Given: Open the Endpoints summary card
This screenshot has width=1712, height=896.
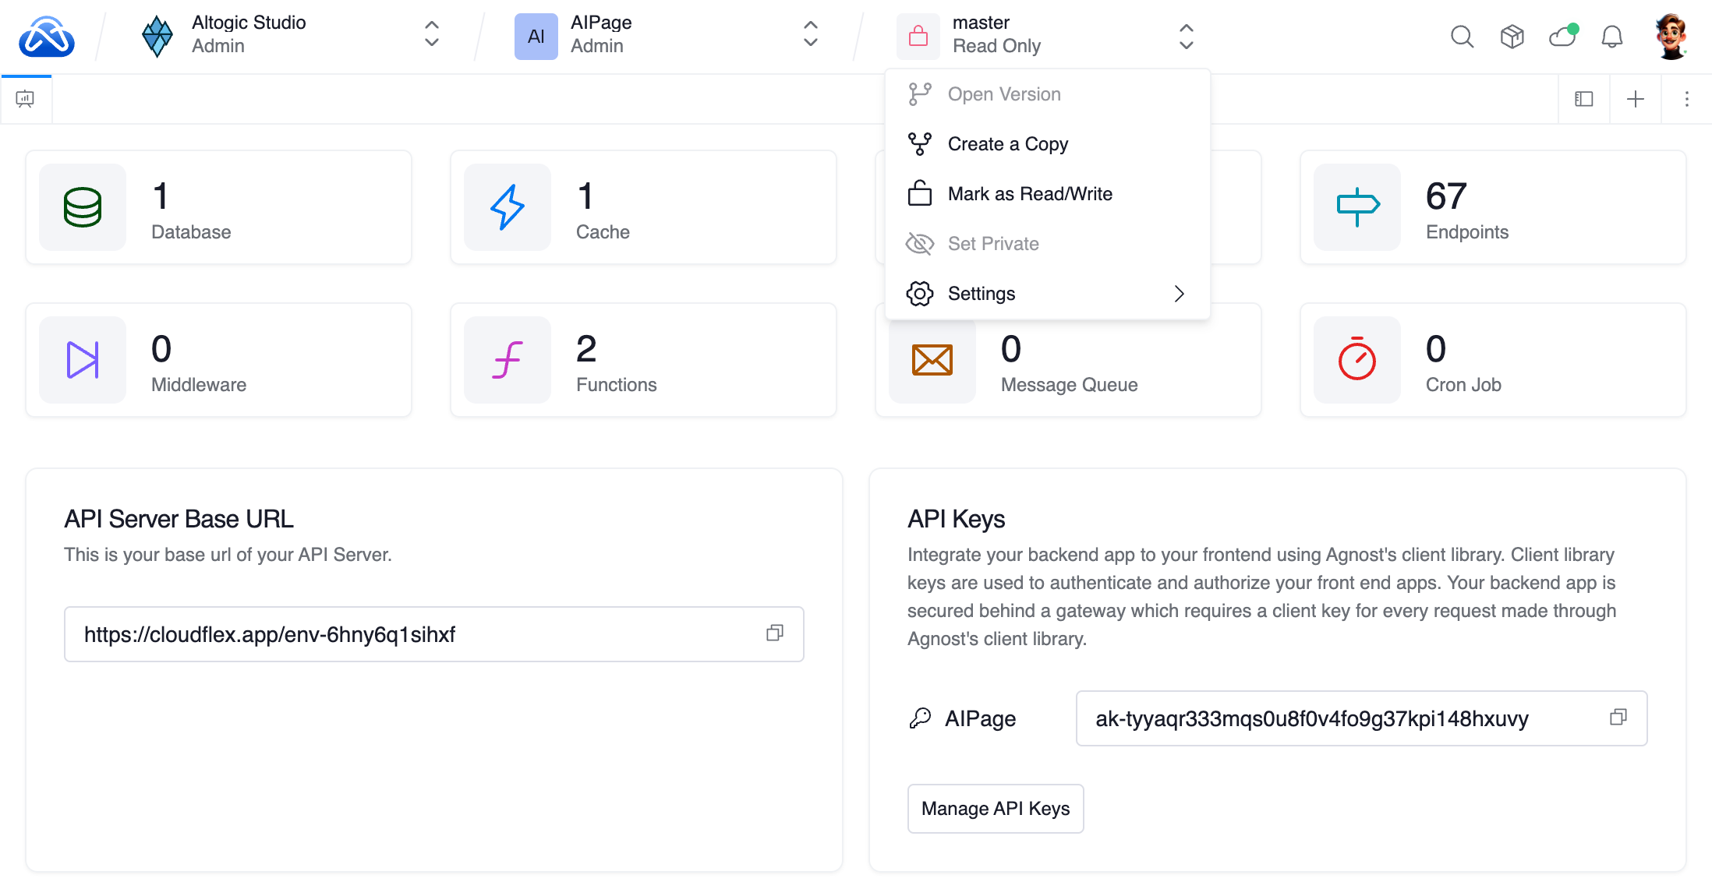Looking at the screenshot, I should click(1492, 208).
